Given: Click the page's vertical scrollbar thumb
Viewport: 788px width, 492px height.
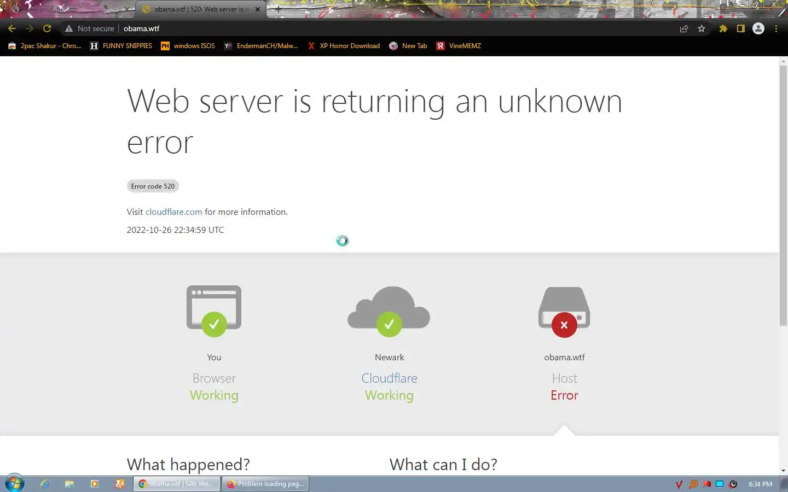Looking at the screenshot, I should pyautogui.click(x=783, y=196).
